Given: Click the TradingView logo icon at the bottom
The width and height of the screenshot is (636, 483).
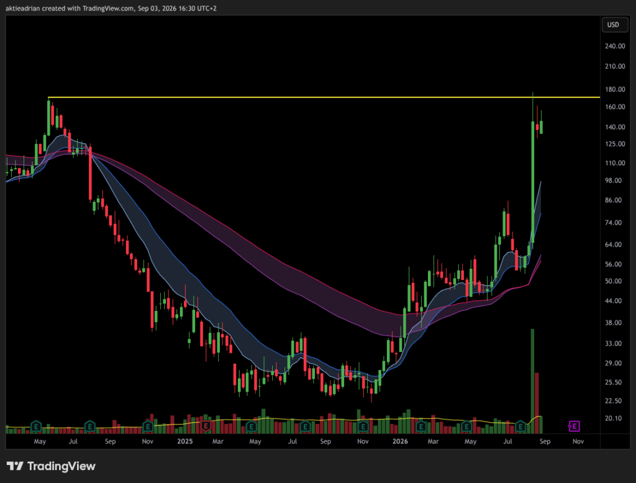Looking at the screenshot, I should (15, 466).
